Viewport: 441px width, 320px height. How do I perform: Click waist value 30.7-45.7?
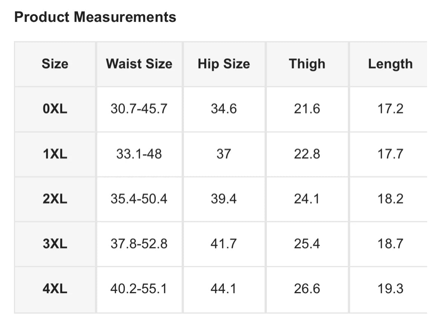tap(139, 109)
